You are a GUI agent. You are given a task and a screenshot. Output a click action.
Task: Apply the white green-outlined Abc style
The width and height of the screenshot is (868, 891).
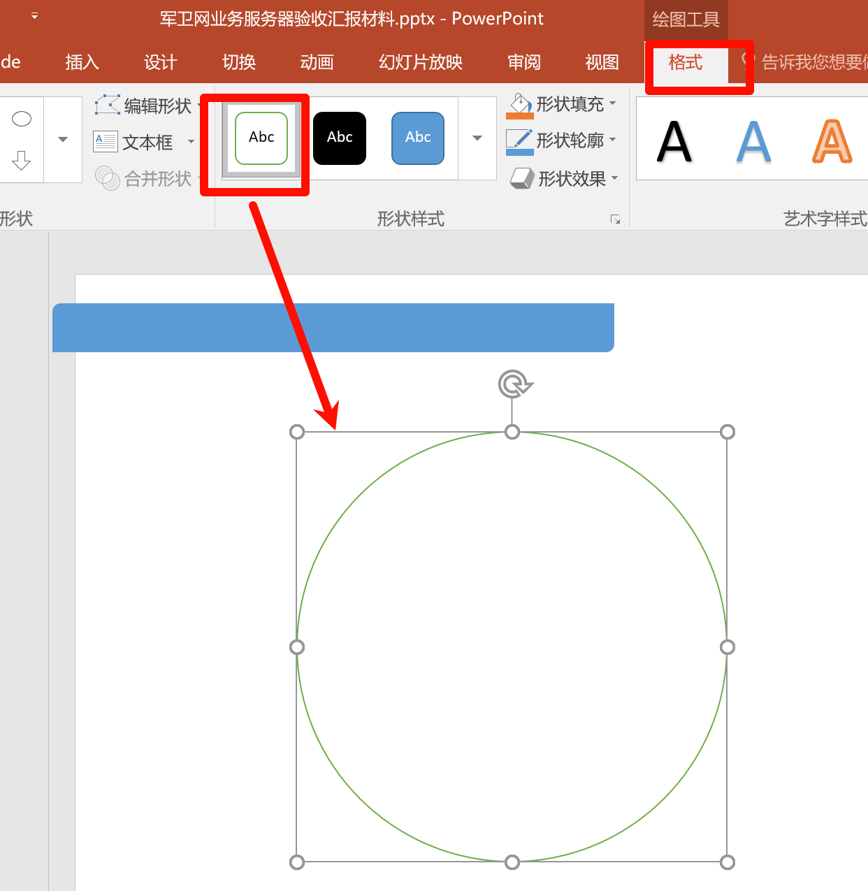[261, 138]
